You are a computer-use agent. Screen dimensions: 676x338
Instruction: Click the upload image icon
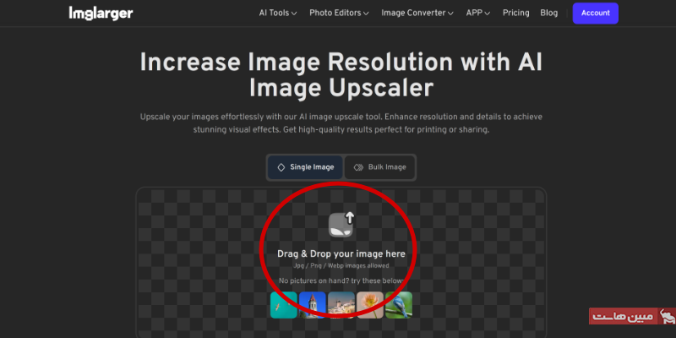click(x=341, y=224)
